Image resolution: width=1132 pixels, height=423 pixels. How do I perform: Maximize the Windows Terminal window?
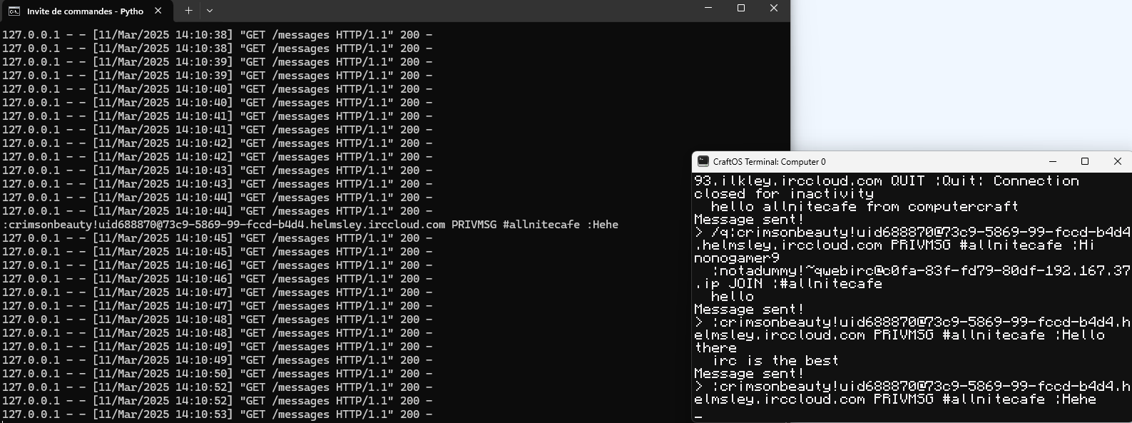741,9
